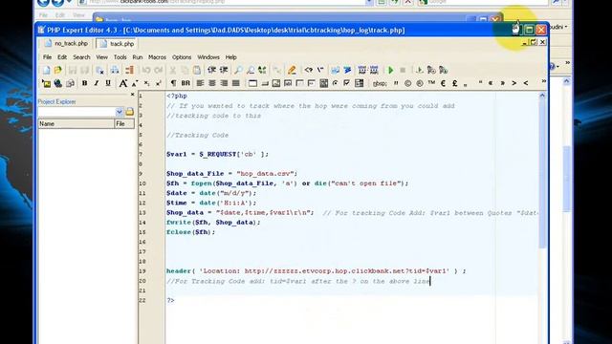The image size is (612, 344).
Task: Insert copyright symbol ©
Action: 408,83
